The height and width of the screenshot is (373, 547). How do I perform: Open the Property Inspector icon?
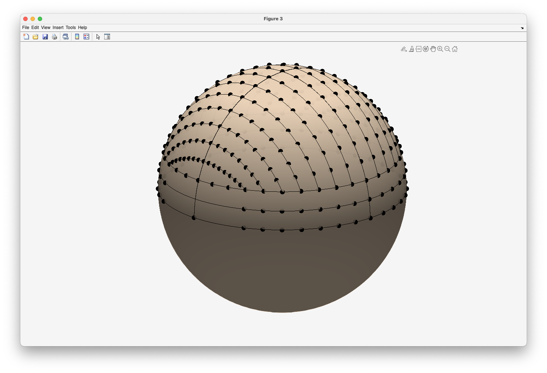click(107, 37)
